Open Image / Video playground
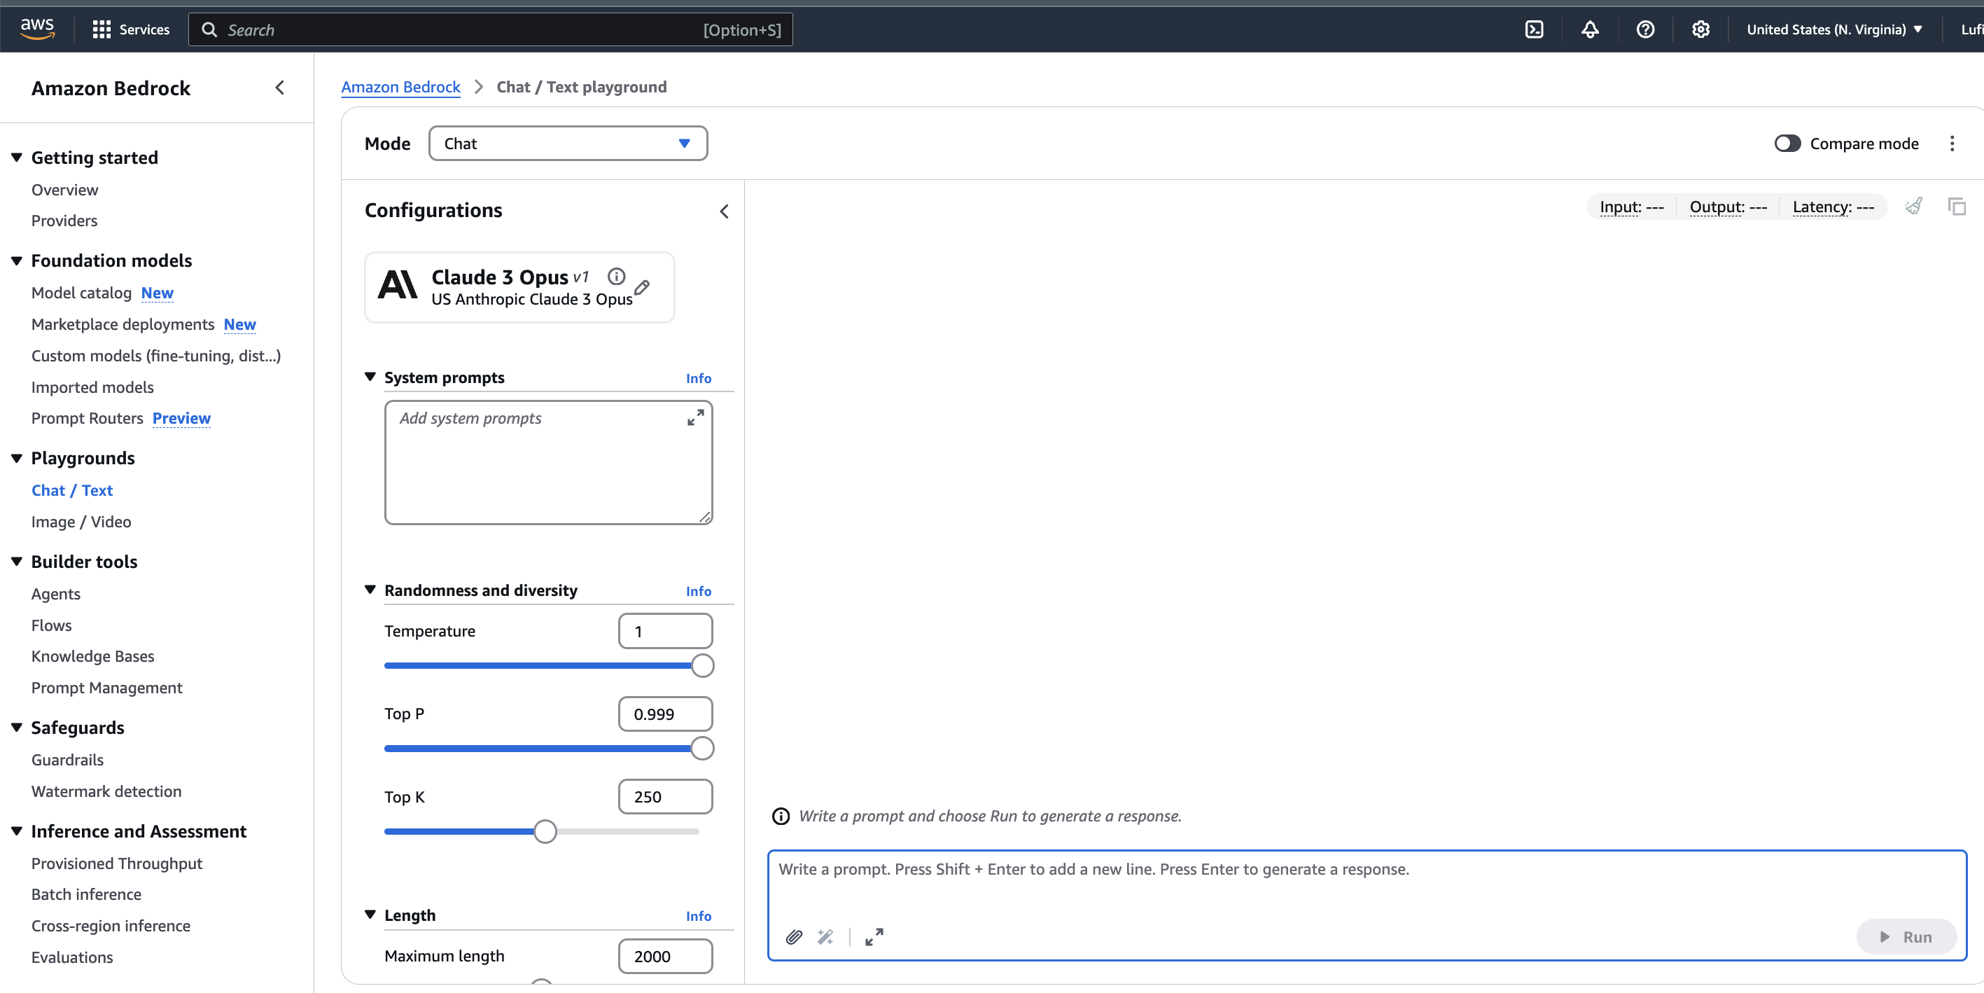 (x=81, y=522)
